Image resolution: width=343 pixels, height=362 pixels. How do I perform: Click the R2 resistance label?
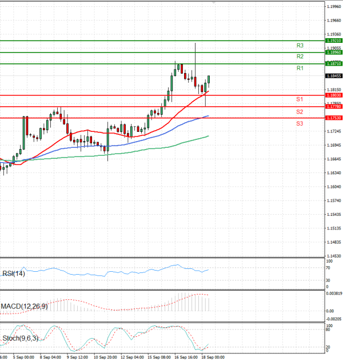click(300, 57)
